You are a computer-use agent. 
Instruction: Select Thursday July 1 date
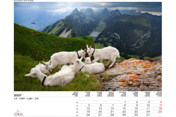(x=125, y=102)
